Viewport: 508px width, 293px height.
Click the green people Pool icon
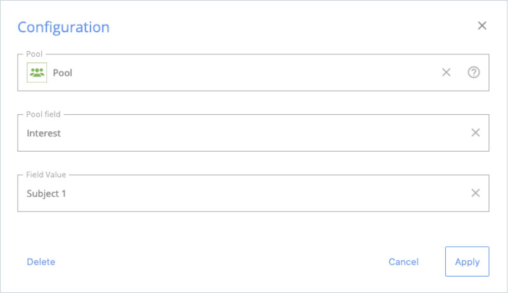37,73
